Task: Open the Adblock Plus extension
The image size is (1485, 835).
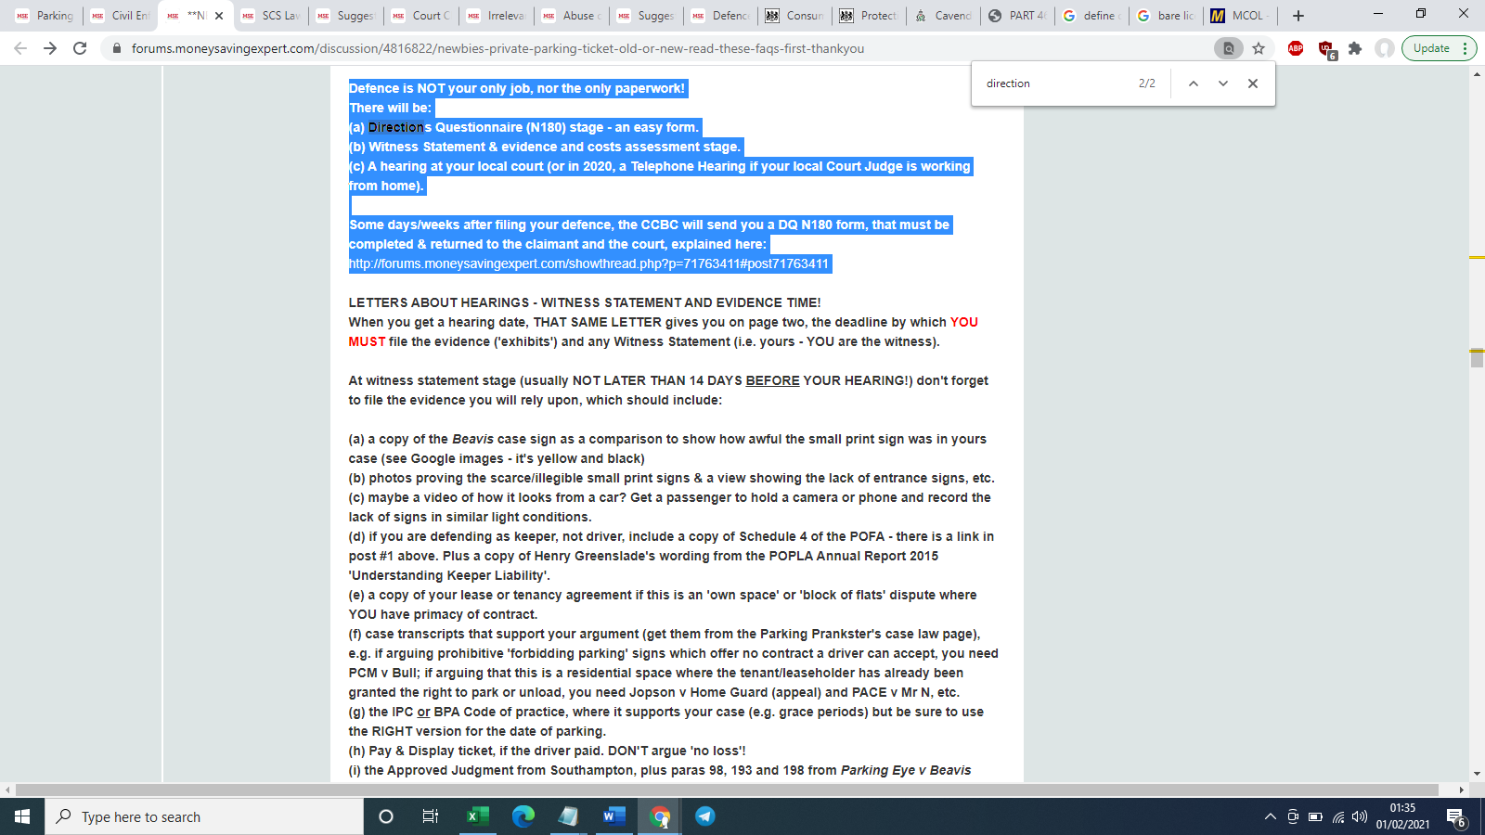Action: (x=1296, y=48)
